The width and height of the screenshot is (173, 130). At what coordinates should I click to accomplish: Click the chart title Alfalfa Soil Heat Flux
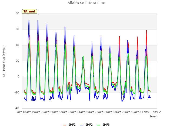[x=86, y=3]
